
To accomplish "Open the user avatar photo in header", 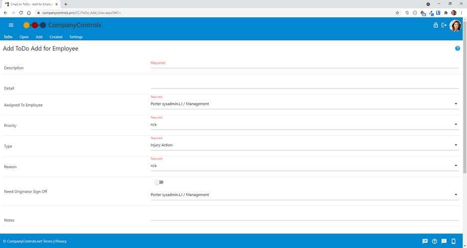I will pyautogui.click(x=455, y=26).
